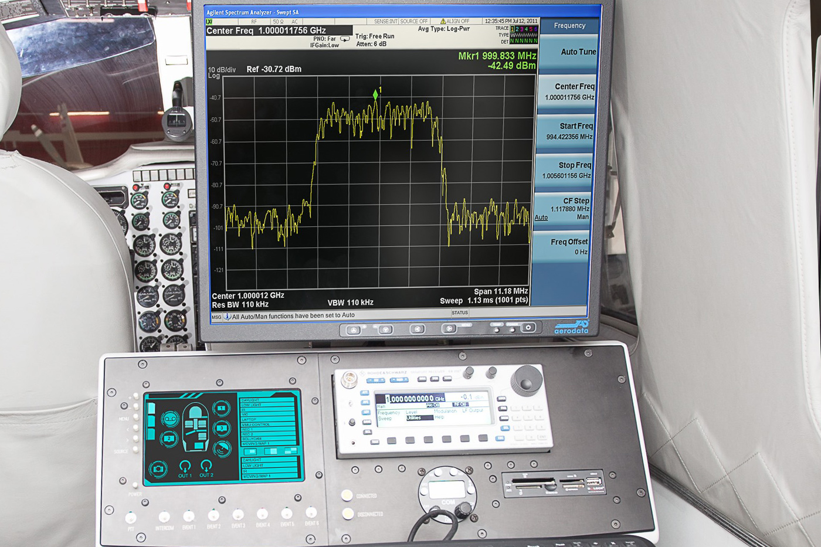Screen dimensions: 821x547
Task: Click the radar dish icon on touchscreen
Action: tap(222, 449)
